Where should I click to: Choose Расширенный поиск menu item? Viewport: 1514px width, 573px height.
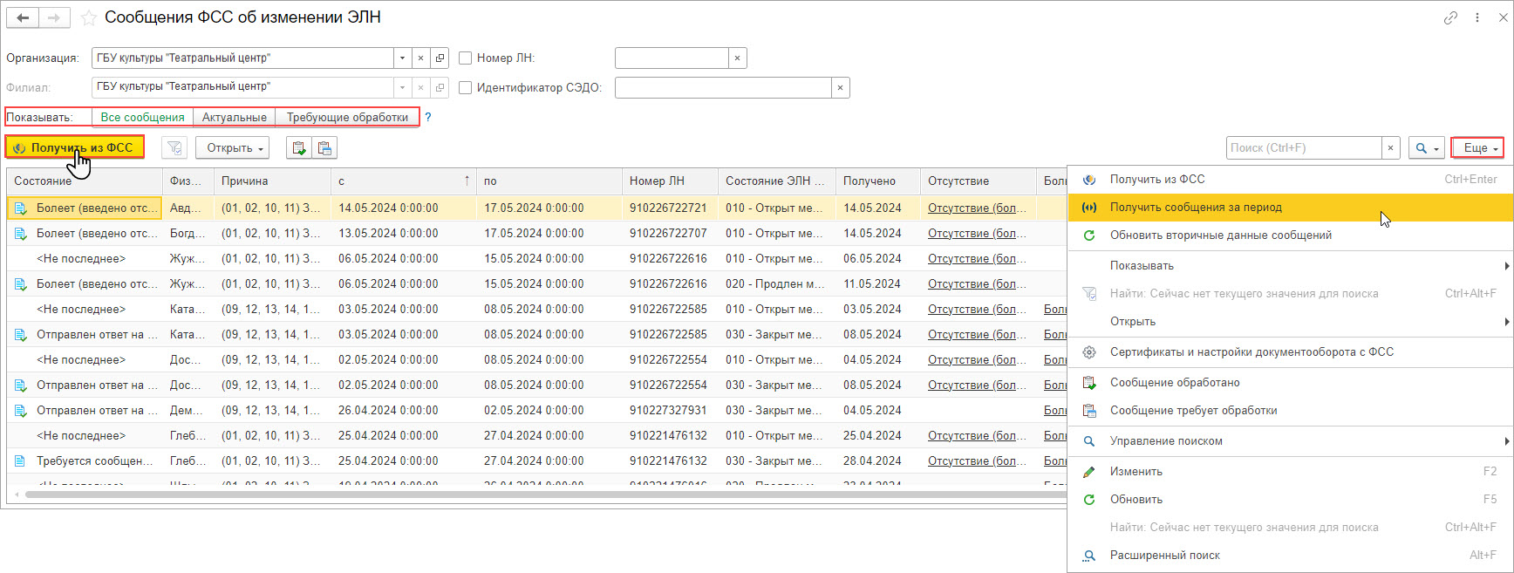[x=1290, y=556]
